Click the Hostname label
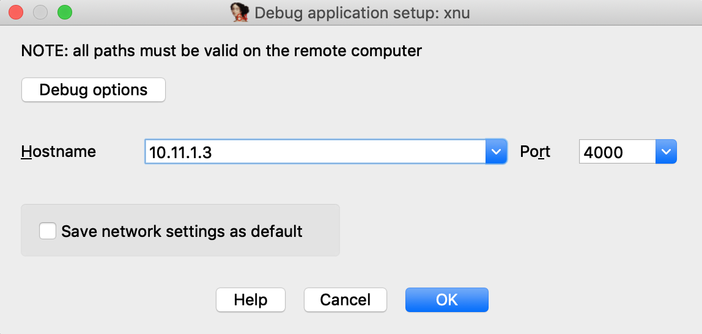This screenshot has height=334, width=702. click(58, 151)
